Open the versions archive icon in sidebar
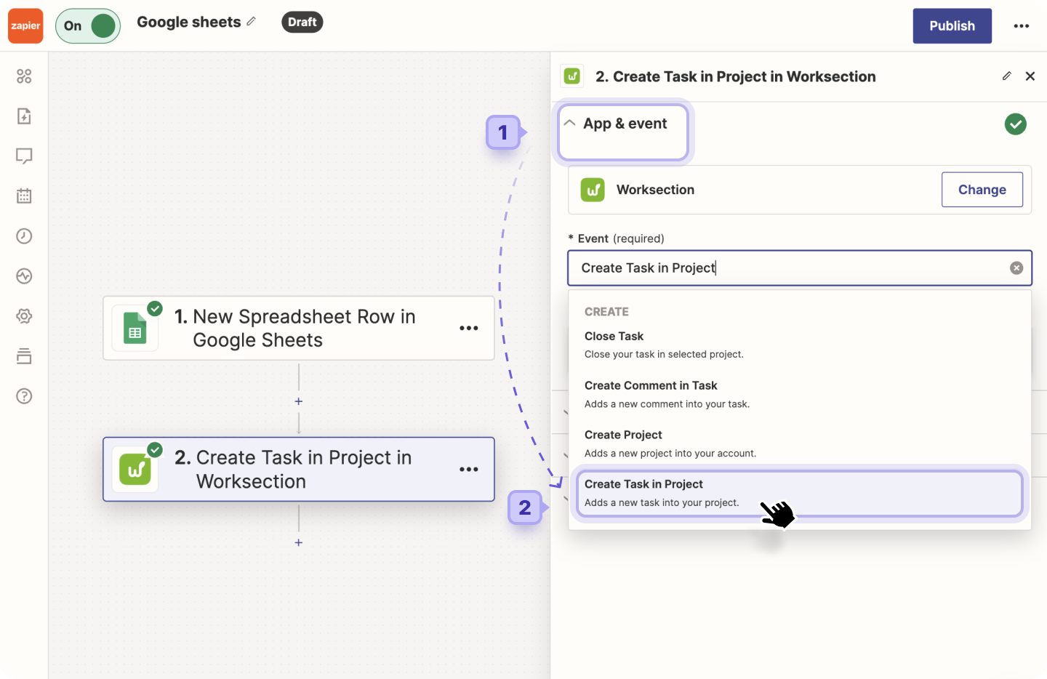Viewport: 1047px width, 679px height. [24, 355]
